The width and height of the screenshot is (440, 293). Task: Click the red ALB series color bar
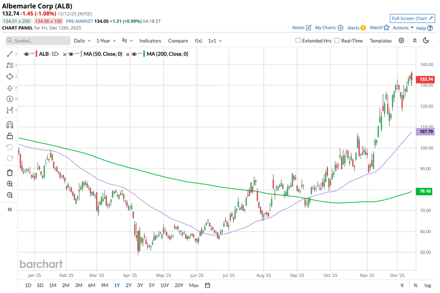[x=37, y=54]
